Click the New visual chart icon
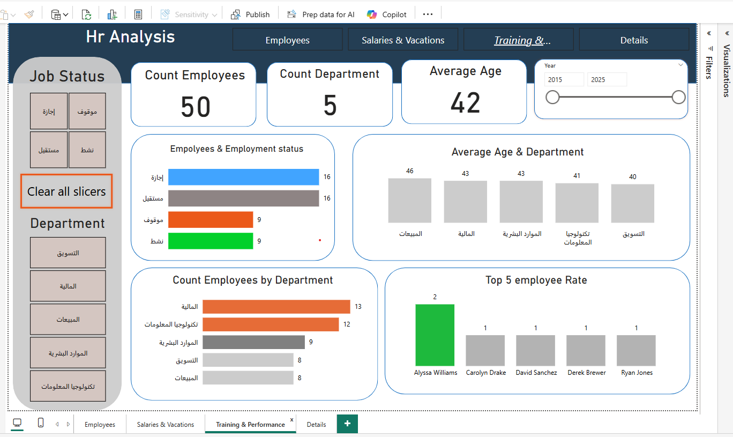This screenshot has width=733, height=437. (x=112, y=14)
